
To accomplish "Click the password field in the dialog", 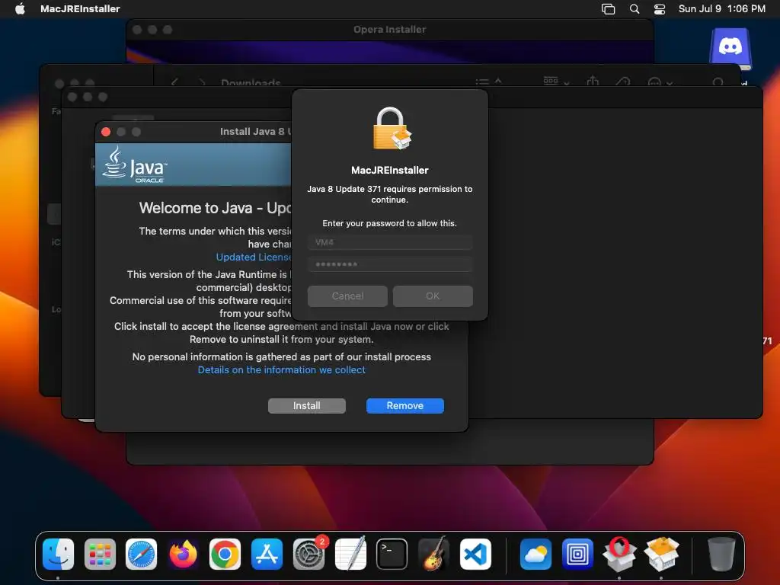I will click(390, 264).
